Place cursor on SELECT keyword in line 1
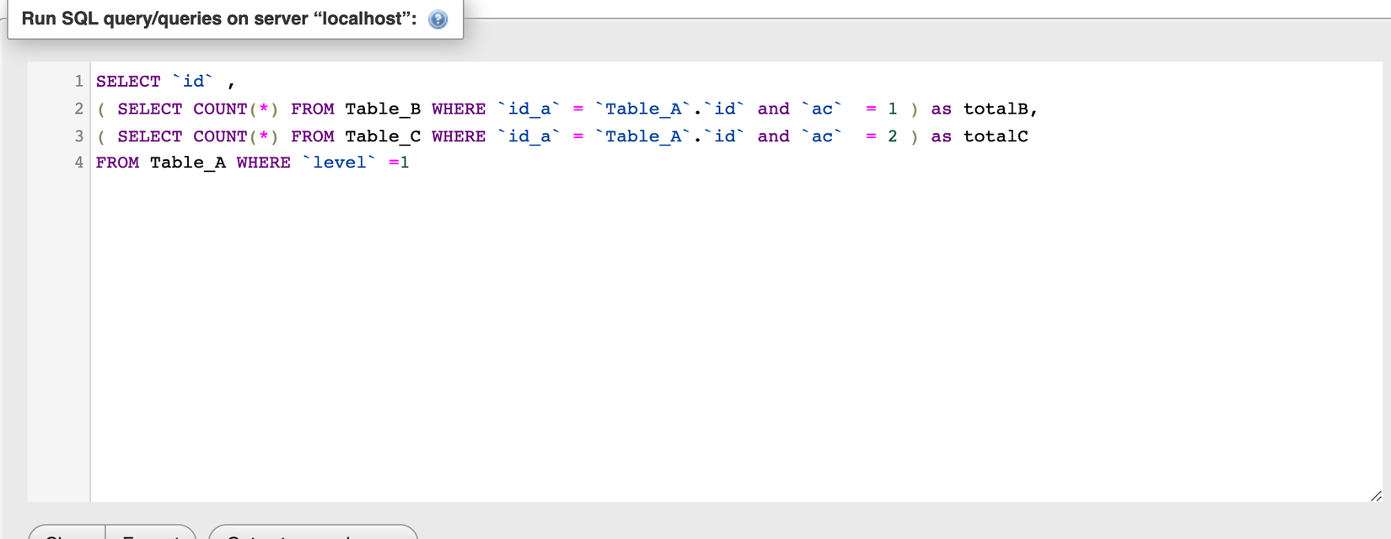 pos(128,81)
